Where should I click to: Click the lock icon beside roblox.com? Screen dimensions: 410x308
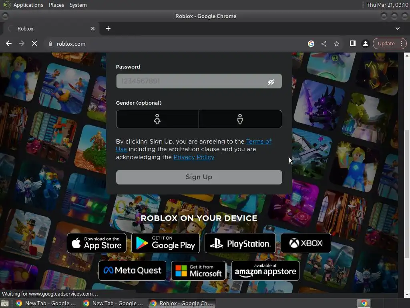tap(50, 44)
